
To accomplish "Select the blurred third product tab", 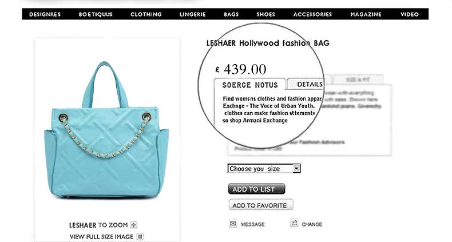I will click(x=358, y=80).
